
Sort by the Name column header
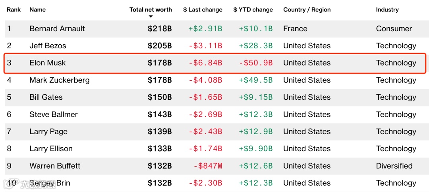tap(37, 10)
